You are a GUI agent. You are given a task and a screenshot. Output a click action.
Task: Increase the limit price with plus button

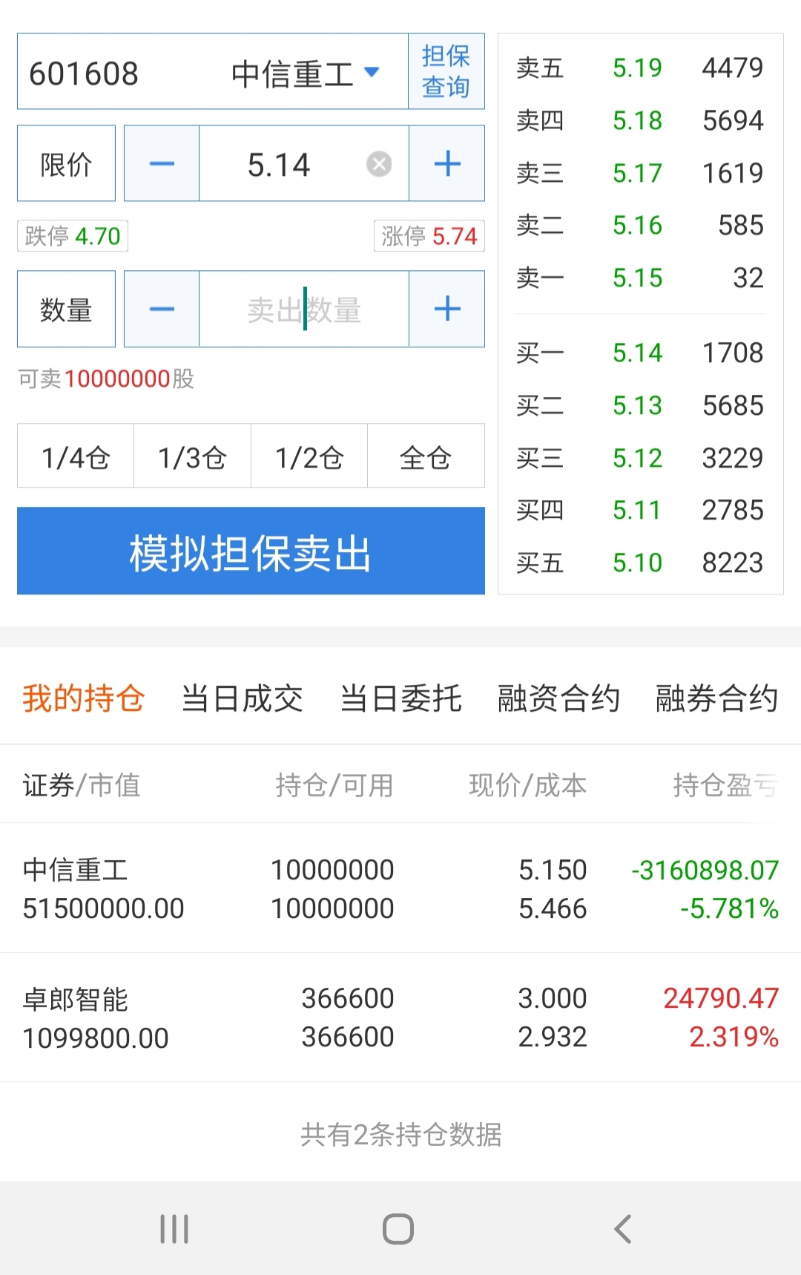[x=447, y=163]
